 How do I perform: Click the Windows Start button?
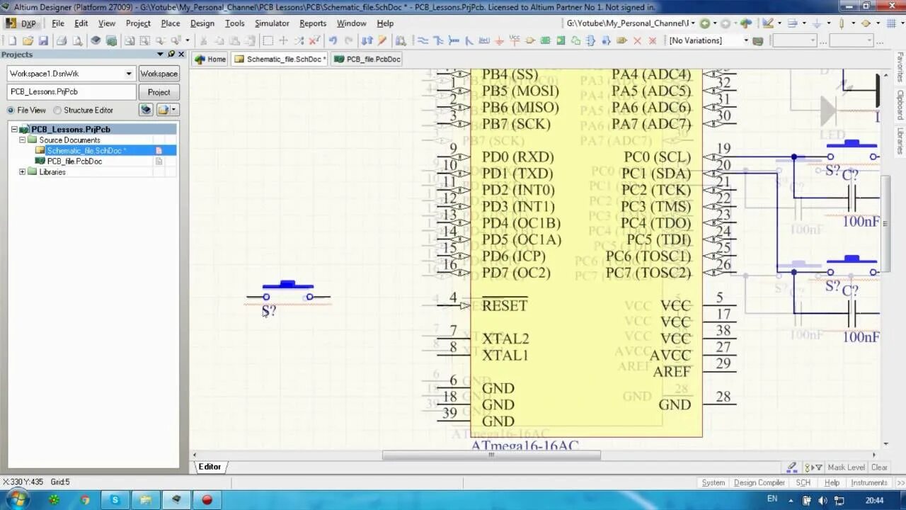[16, 499]
